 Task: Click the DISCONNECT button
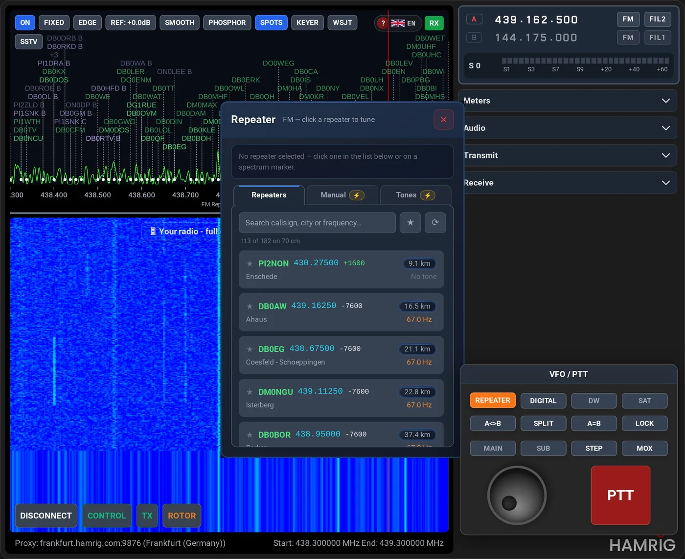[46, 516]
